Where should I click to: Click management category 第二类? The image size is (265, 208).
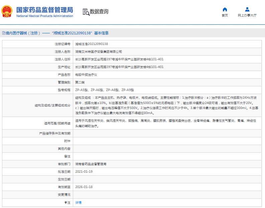[x=80, y=82]
